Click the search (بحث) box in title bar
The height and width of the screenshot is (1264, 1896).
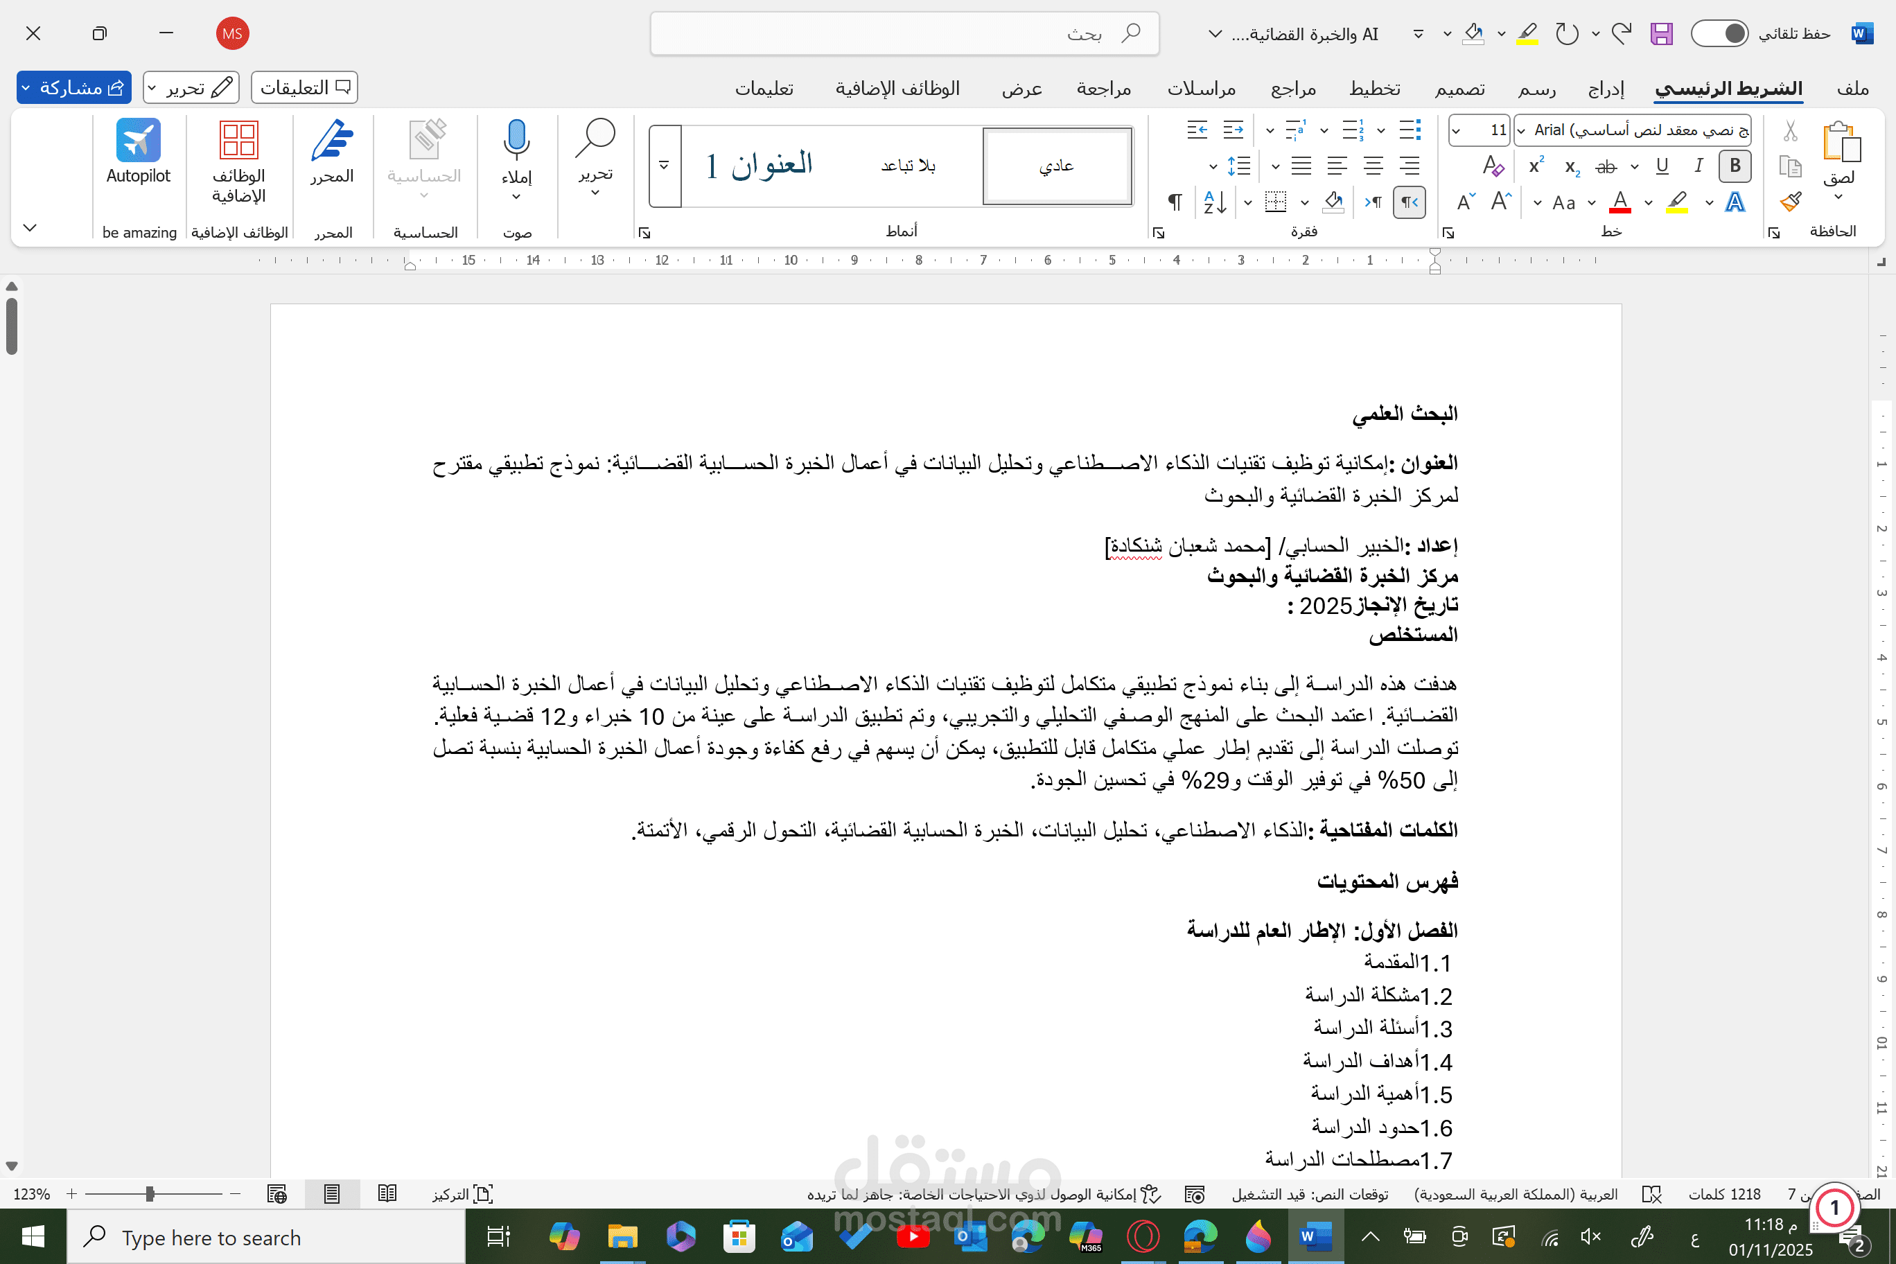click(904, 33)
